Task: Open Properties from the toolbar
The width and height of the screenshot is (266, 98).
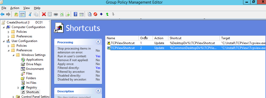Action: coord(50,14)
